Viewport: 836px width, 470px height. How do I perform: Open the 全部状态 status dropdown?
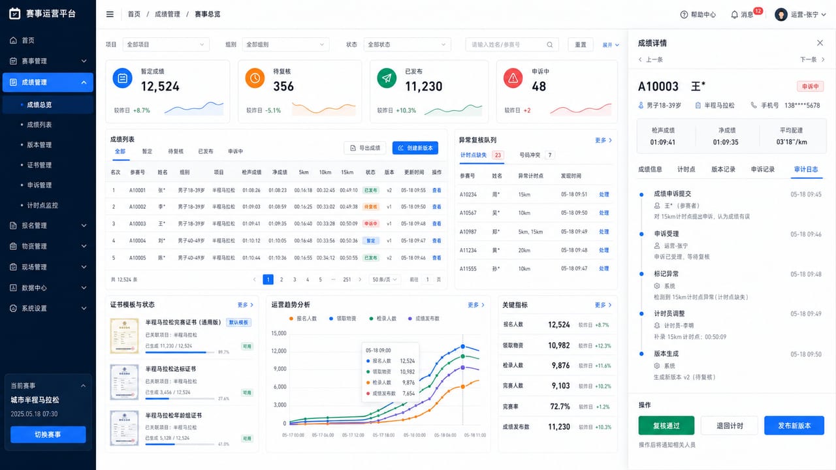(x=407, y=44)
